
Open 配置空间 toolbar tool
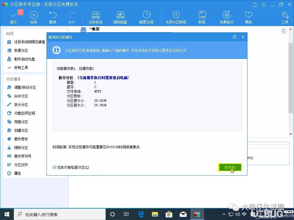click(146, 17)
